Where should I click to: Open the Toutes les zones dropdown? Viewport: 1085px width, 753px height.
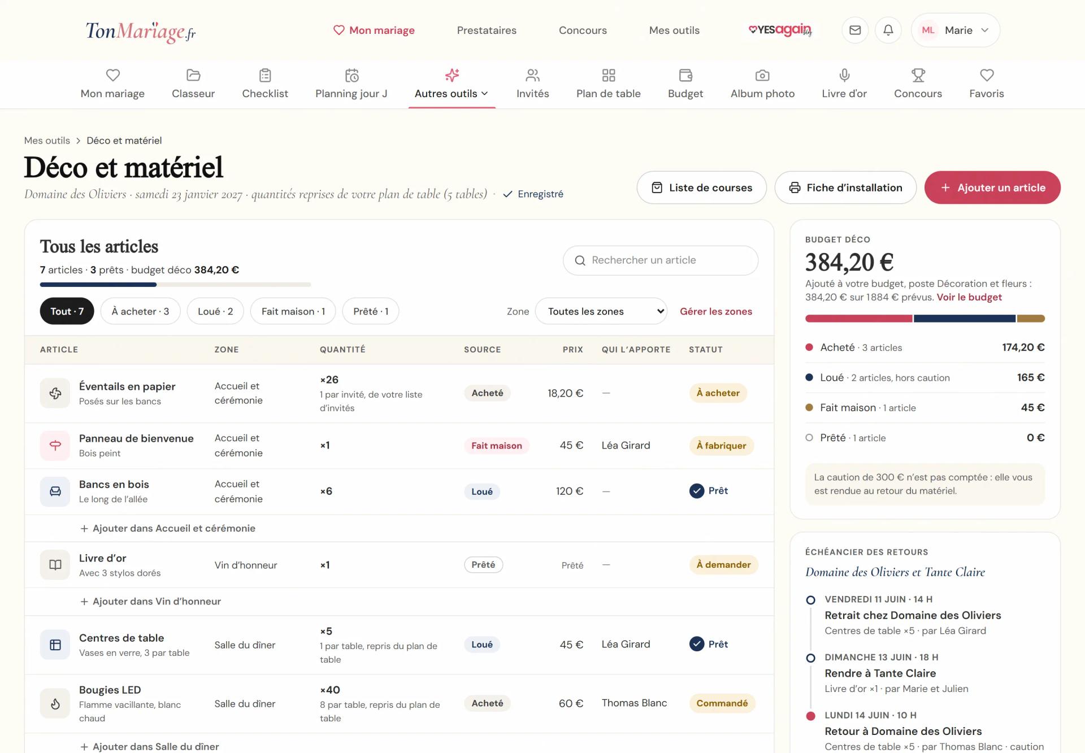(601, 311)
